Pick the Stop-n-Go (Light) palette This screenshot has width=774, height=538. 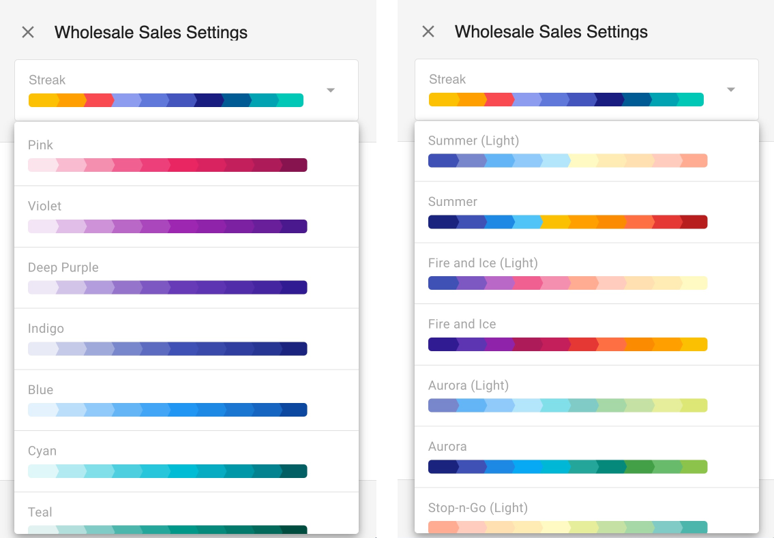[568, 517]
